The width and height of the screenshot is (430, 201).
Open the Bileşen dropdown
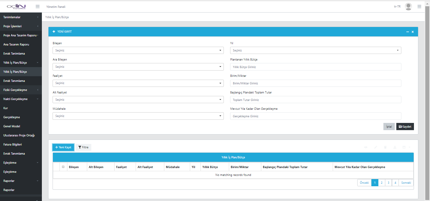pyautogui.click(x=138, y=50)
